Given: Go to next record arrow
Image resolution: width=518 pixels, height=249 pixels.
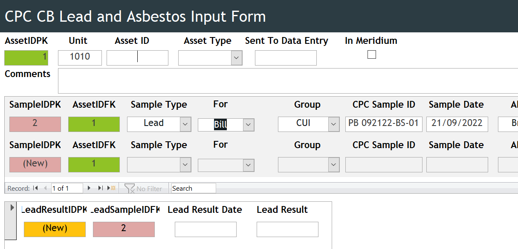Looking at the screenshot, I should (x=89, y=188).
